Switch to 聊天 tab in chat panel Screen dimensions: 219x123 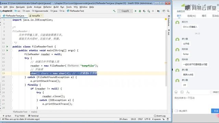[179, 16]
